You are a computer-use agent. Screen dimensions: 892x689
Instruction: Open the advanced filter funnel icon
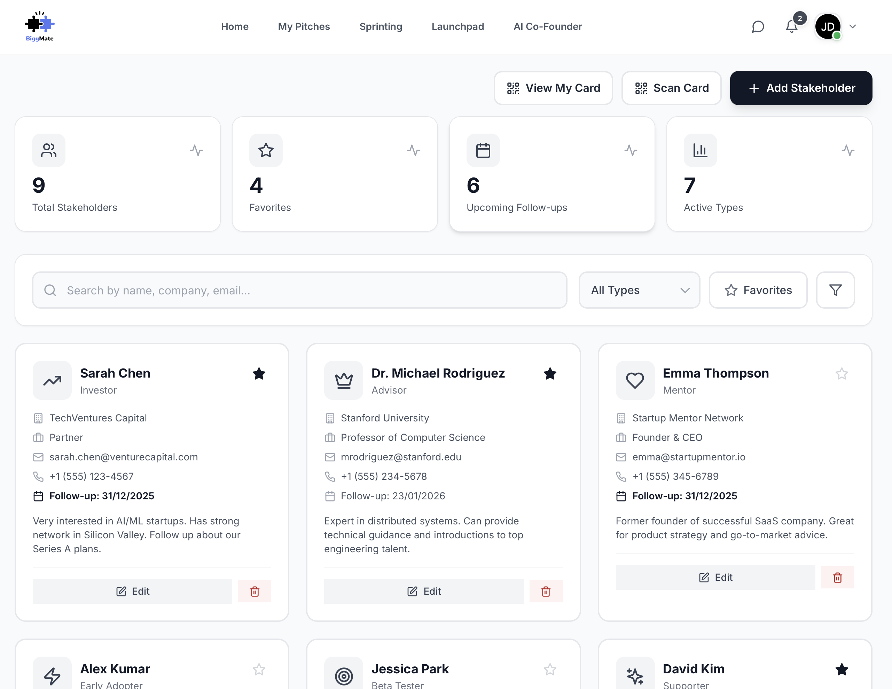835,290
